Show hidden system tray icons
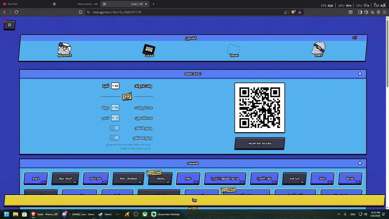389x219 pixels. pos(339,214)
